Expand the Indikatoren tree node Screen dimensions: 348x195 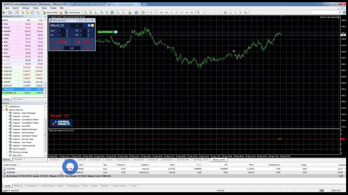pyautogui.click(x=3, y=107)
